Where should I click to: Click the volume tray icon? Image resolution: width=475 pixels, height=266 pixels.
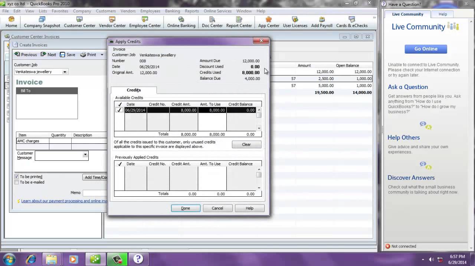point(431,259)
